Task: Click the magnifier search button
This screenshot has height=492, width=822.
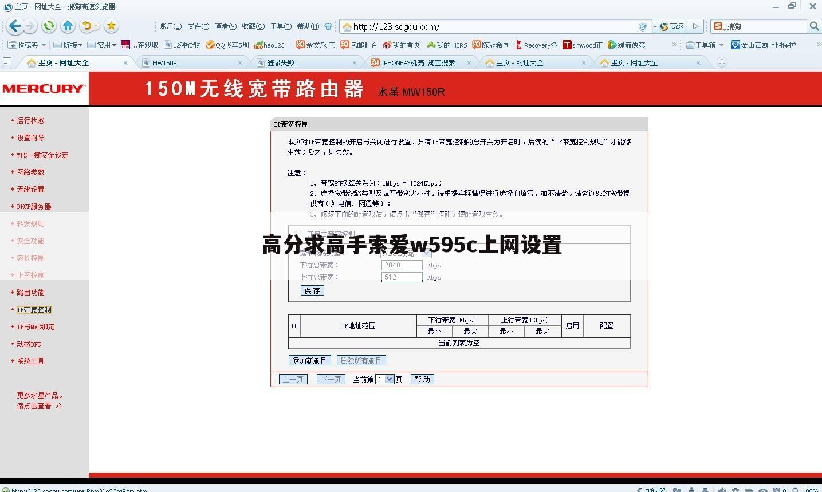Action: tap(814, 26)
